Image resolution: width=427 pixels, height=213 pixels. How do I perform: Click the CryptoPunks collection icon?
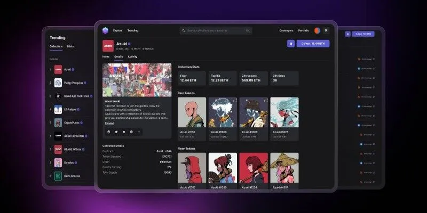coord(58,123)
